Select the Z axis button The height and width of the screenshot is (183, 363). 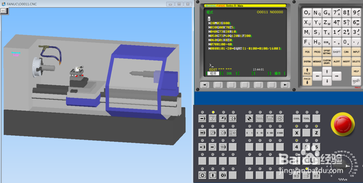(x=316, y=133)
